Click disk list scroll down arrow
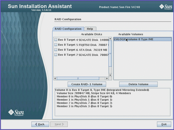 click(x=110, y=75)
